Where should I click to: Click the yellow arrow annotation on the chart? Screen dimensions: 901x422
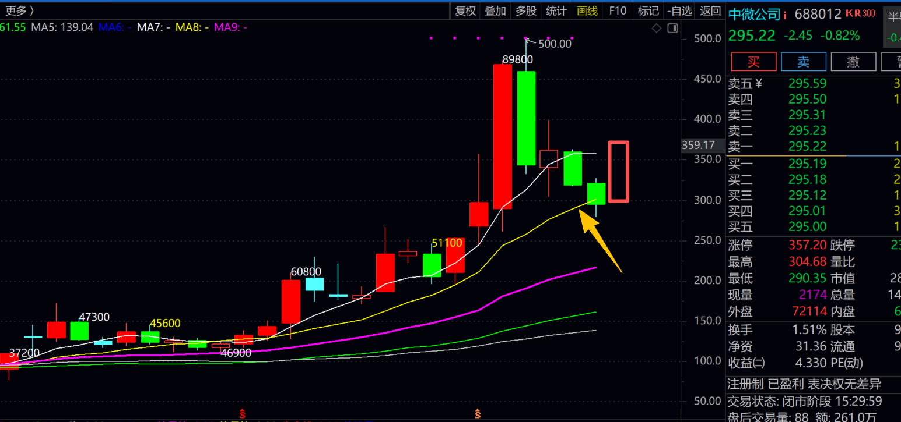tap(600, 240)
